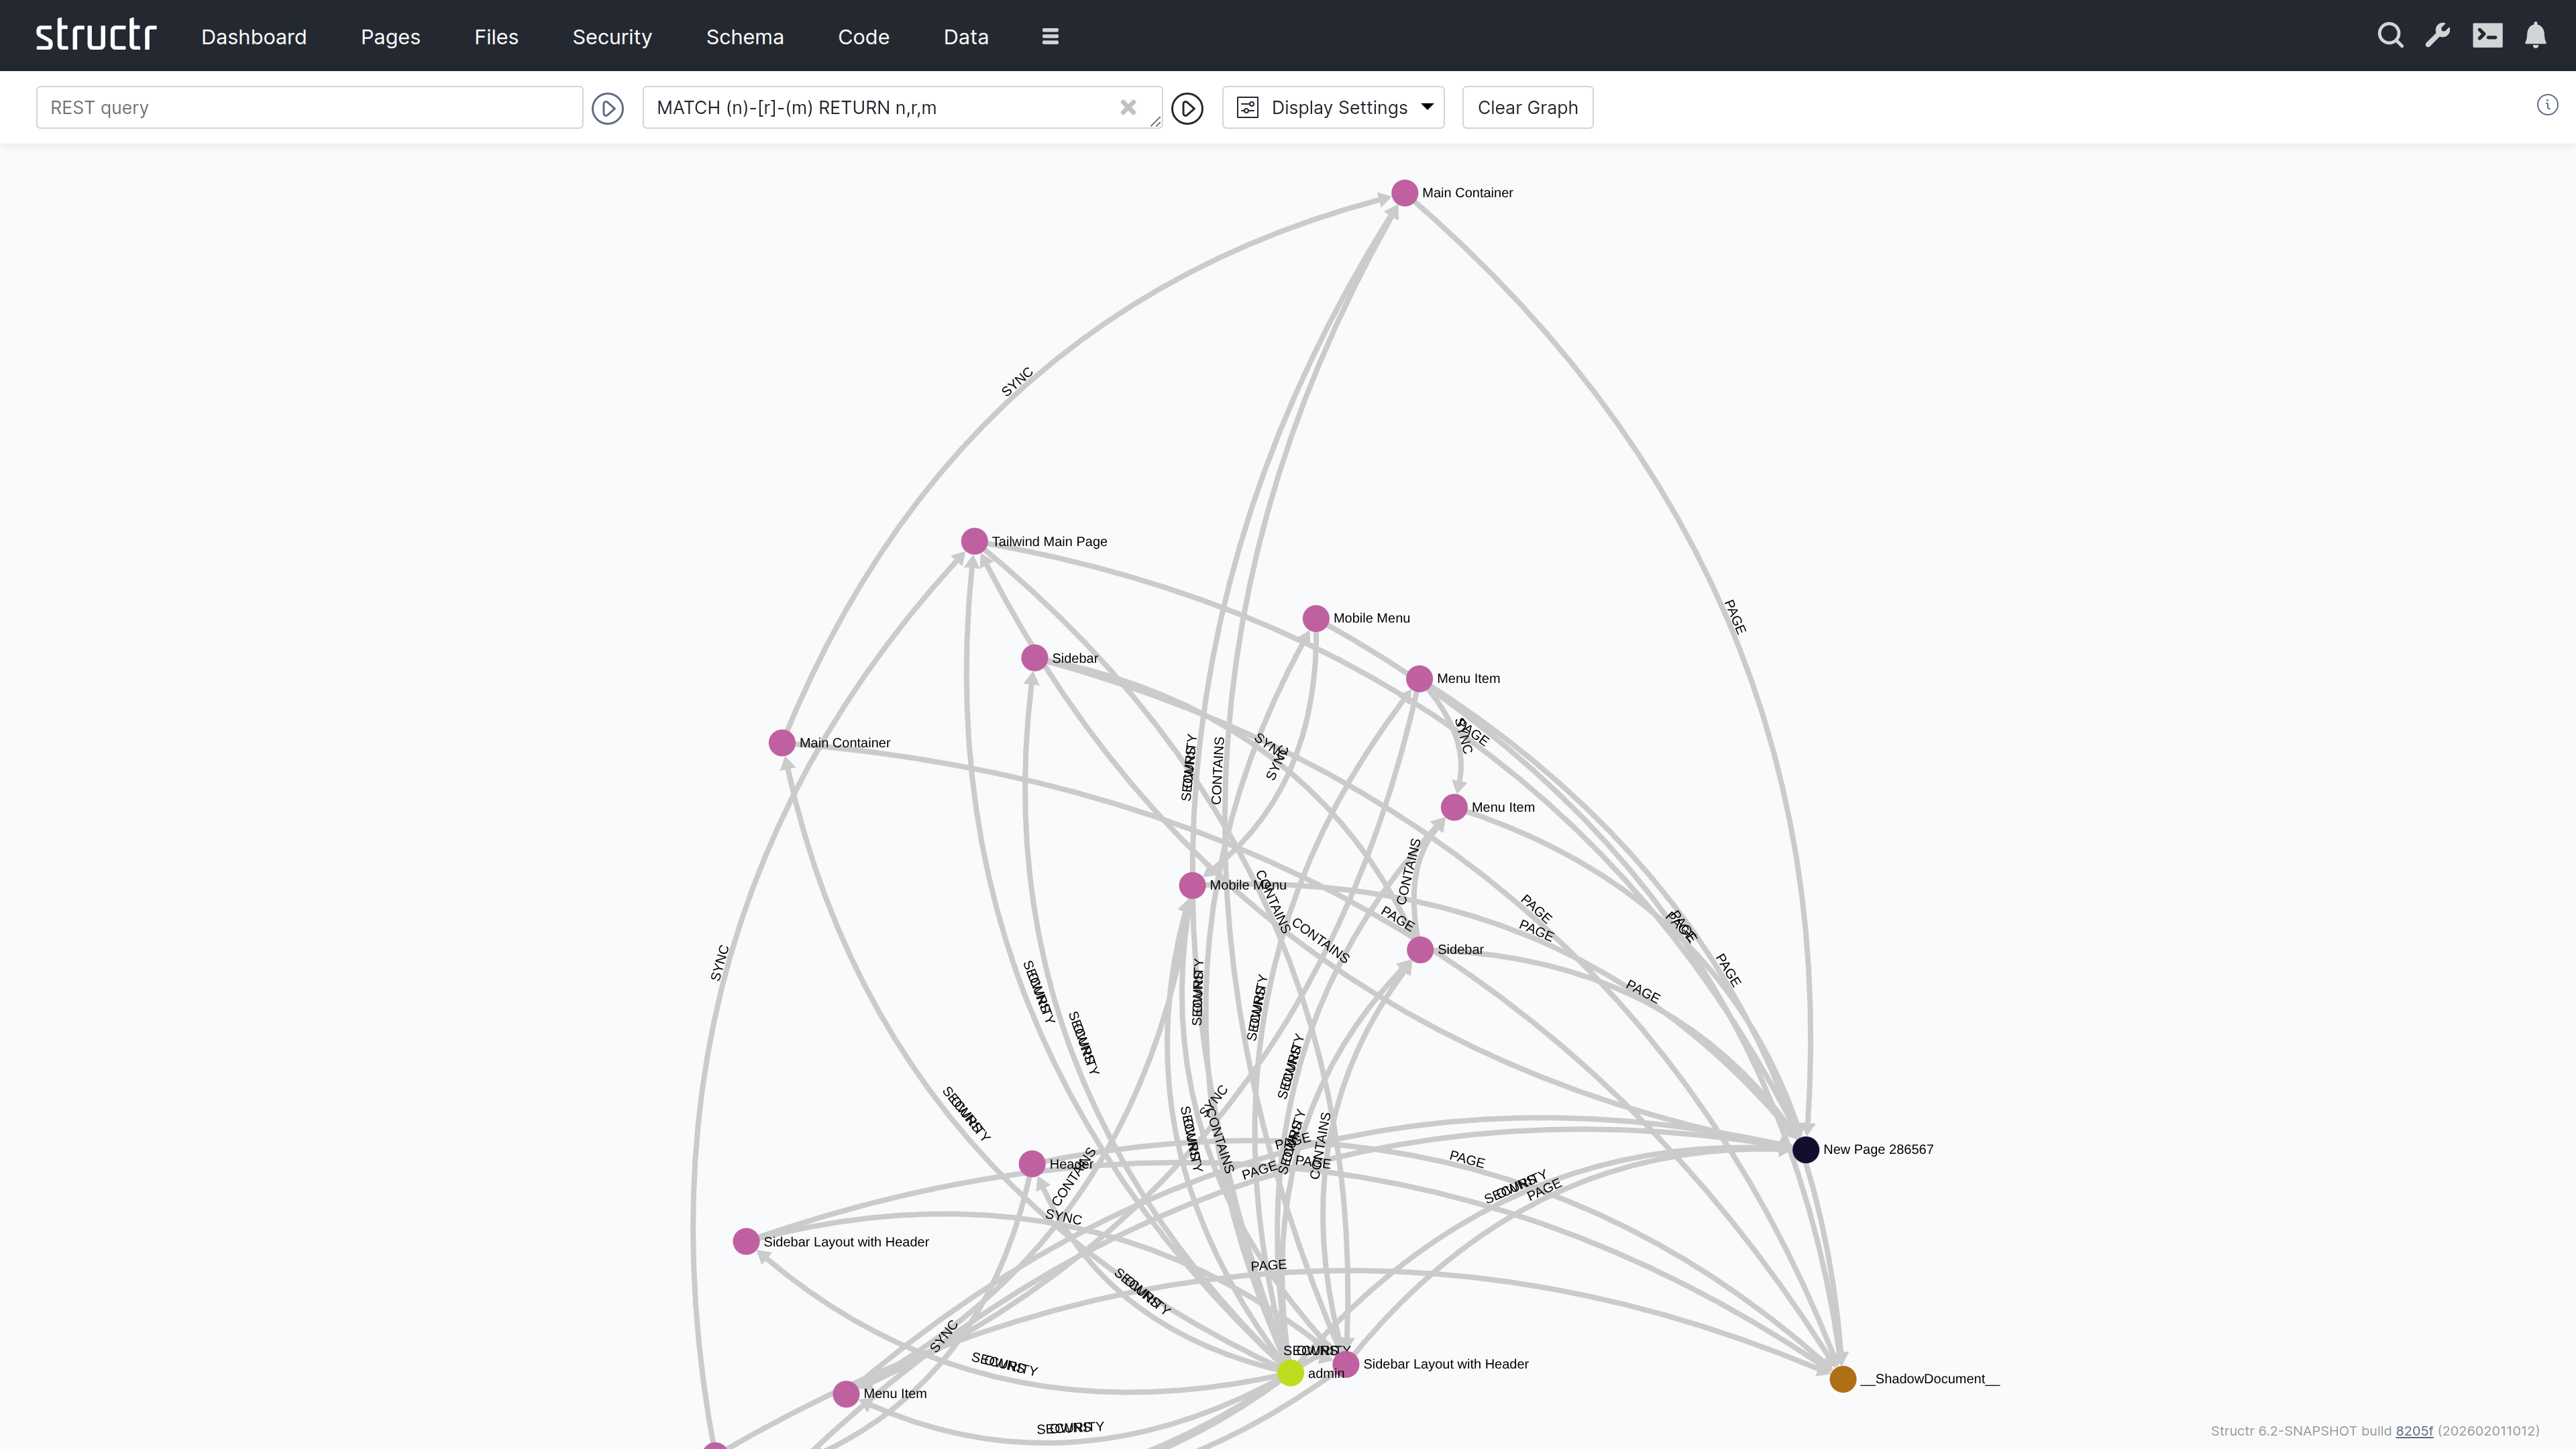Screen dimensions: 2576x1449
Task: Click the notifications bell icon
Action: [2535, 36]
